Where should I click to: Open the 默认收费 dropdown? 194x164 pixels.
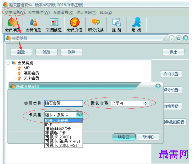pos(130,103)
